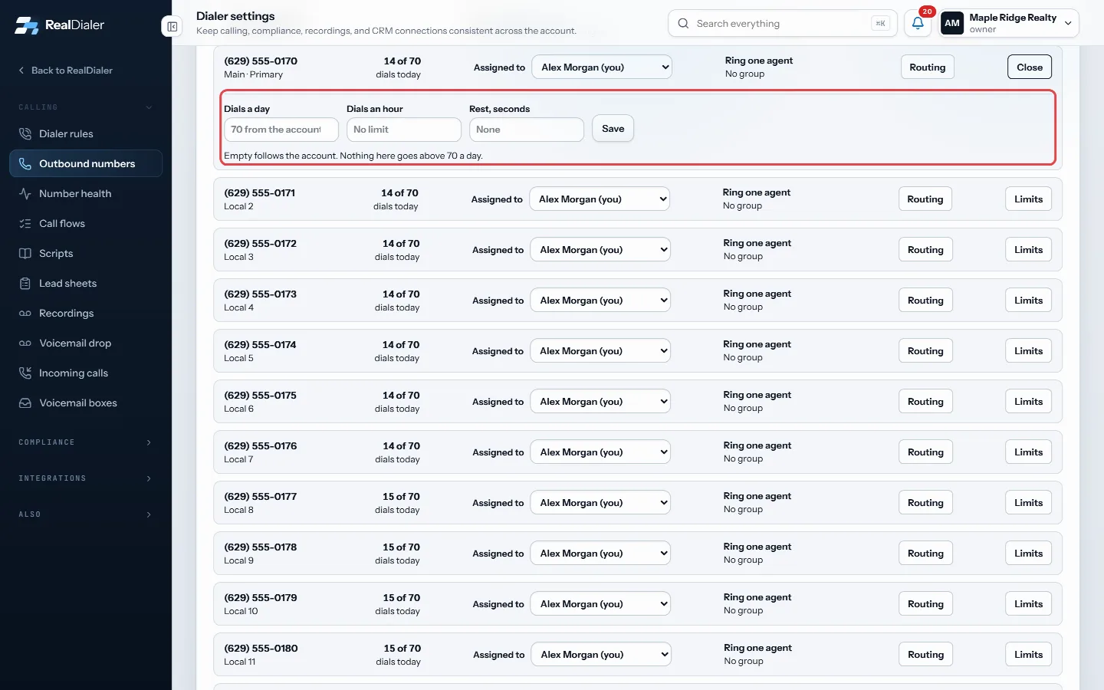Screen dimensions: 1104x690
Task: Open Routing for (629) 555-0171
Action: click(x=925, y=199)
